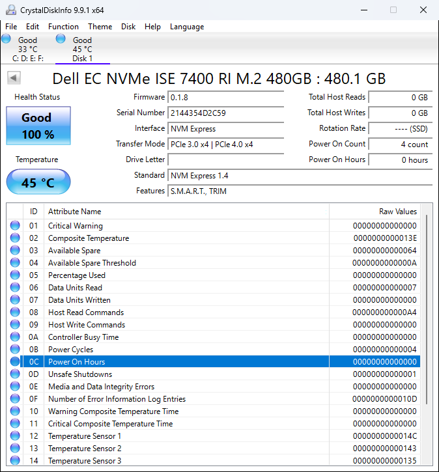
Task: Click the status orb in the Critical Warning row
Action: pyautogui.click(x=15, y=225)
